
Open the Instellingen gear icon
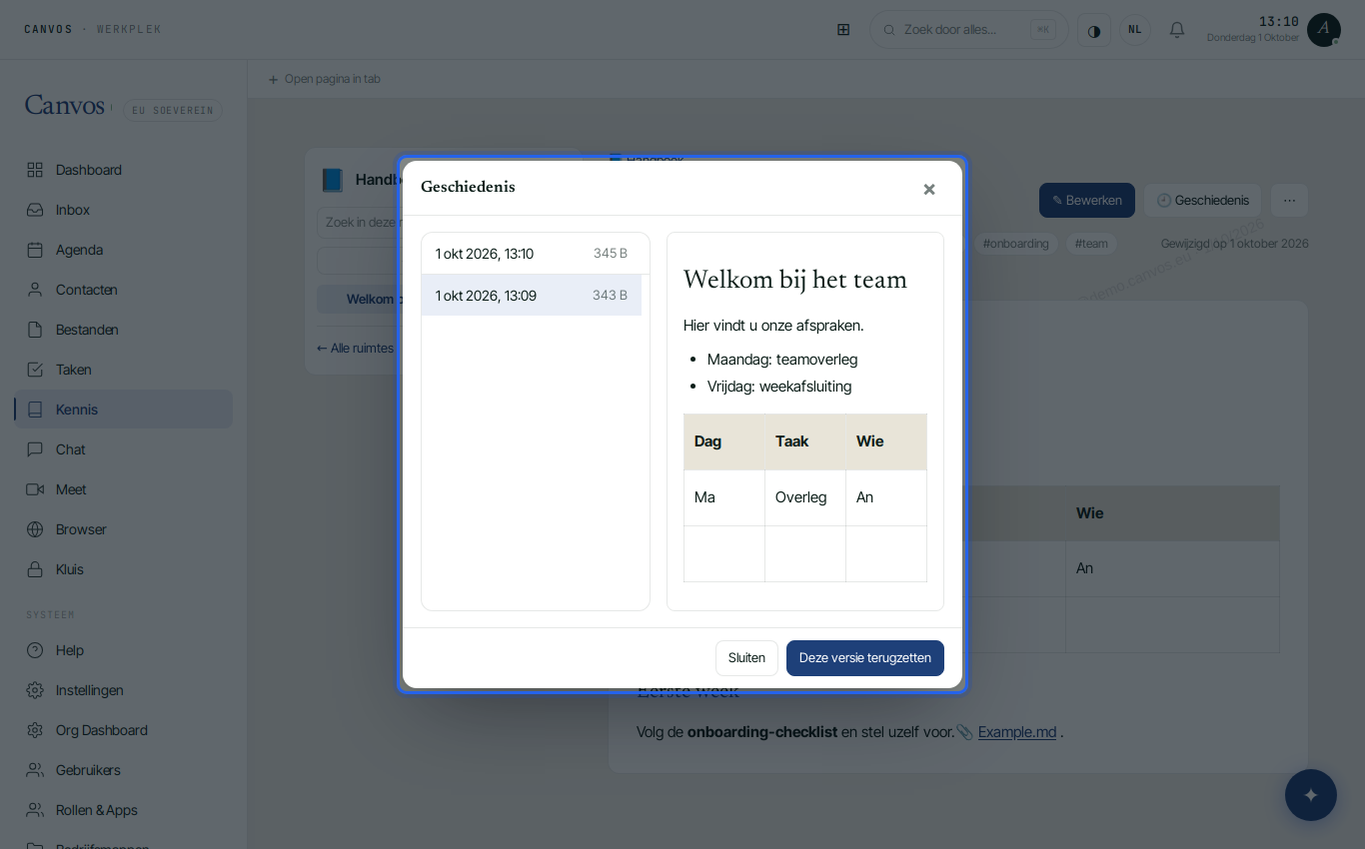[x=35, y=690]
